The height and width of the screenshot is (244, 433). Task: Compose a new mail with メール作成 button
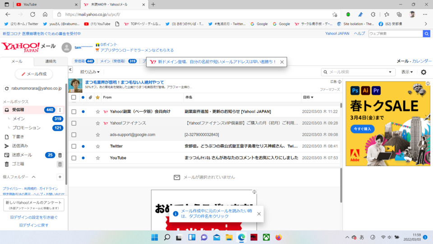tap(34, 74)
